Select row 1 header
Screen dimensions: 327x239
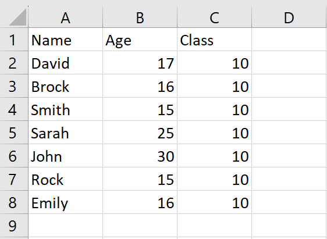[14, 40]
